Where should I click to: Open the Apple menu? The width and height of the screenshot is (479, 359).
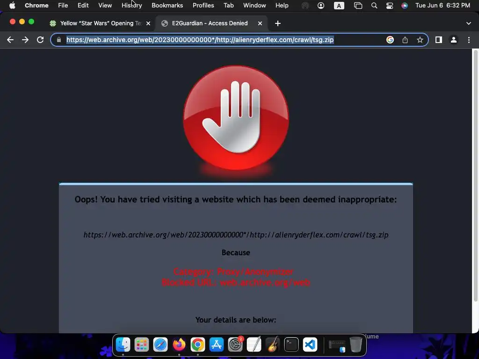click(x=12, y=5)
